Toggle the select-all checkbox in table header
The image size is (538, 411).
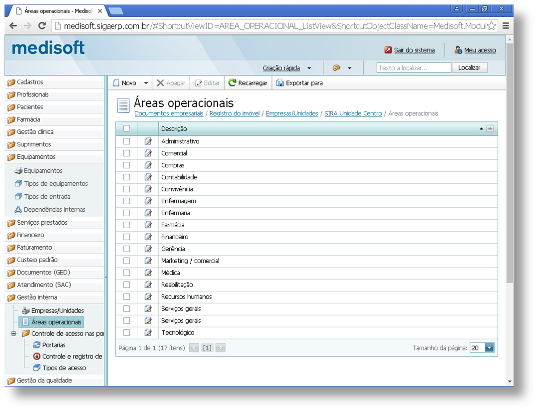pos(127,129)
